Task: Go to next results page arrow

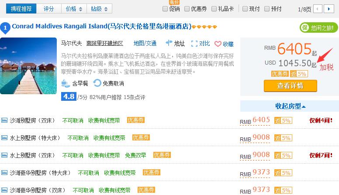Action: 329,9
